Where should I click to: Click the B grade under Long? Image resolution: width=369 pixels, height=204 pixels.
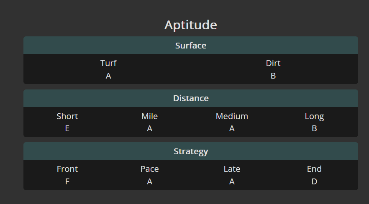coord(314,129)
